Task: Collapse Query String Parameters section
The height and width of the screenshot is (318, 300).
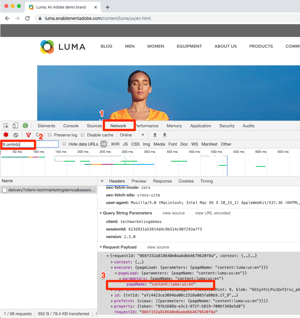Action: 101,213
